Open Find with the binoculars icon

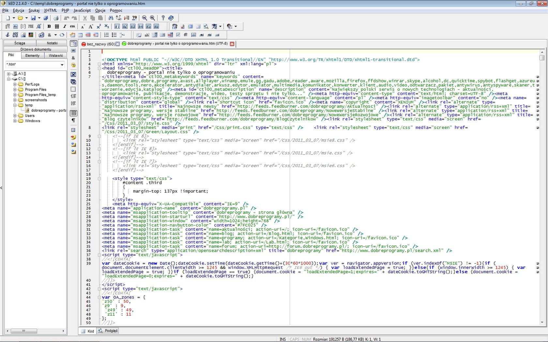[x=111, y=18]
